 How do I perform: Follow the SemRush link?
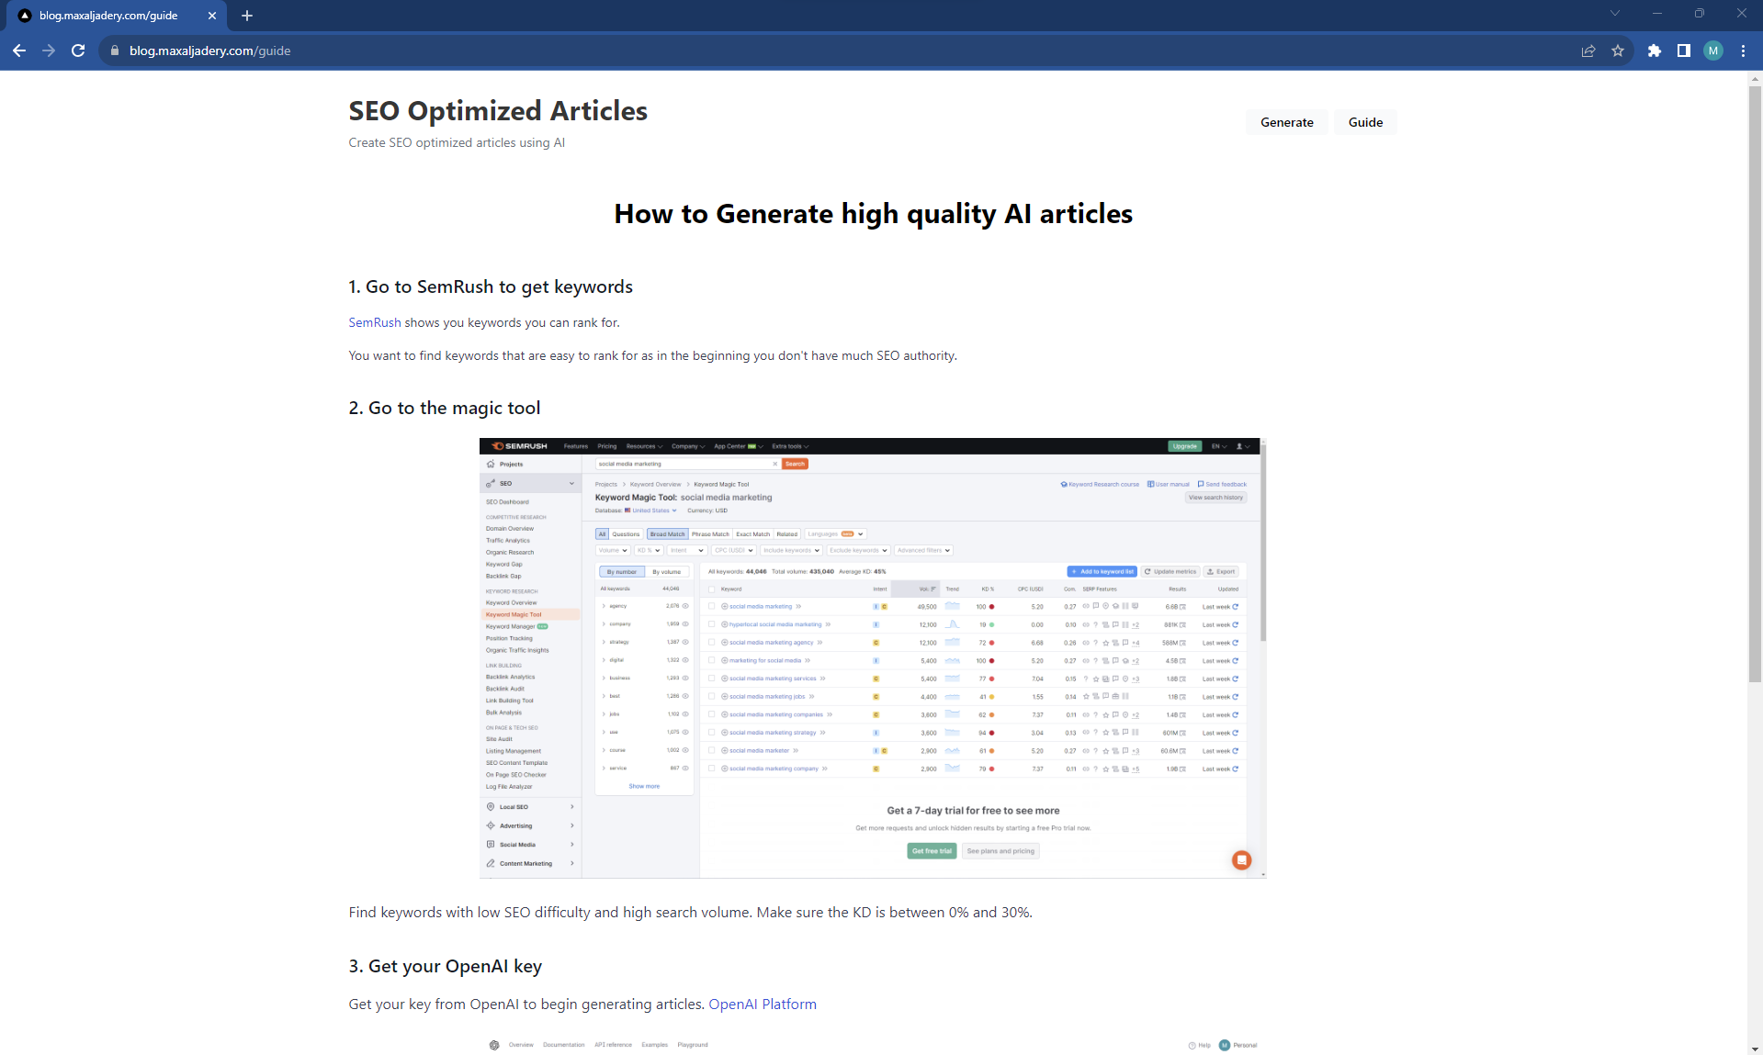click(375, 322)
